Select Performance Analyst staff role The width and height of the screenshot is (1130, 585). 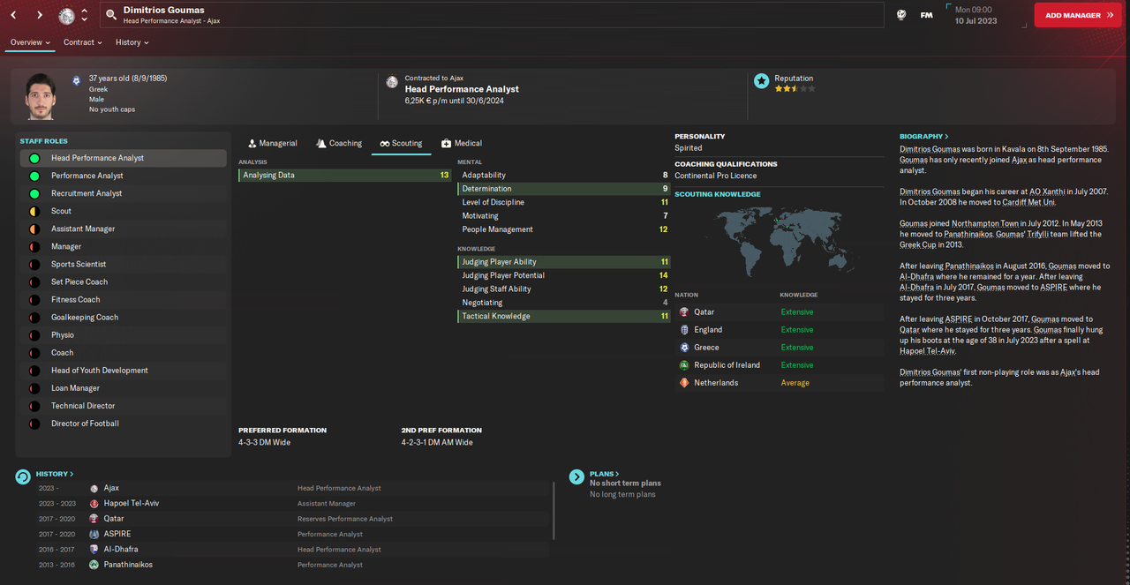124,176
